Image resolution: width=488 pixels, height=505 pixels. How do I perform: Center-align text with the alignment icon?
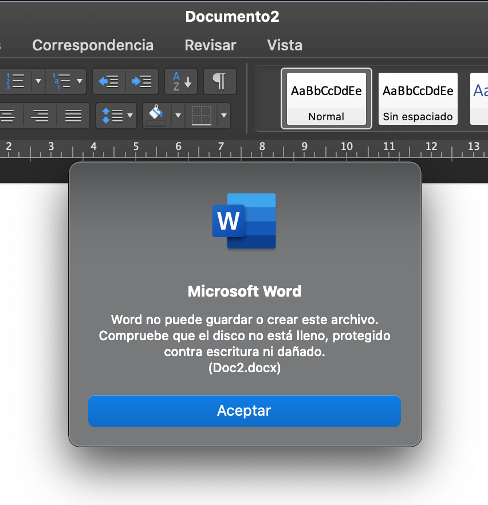point(7,116)
